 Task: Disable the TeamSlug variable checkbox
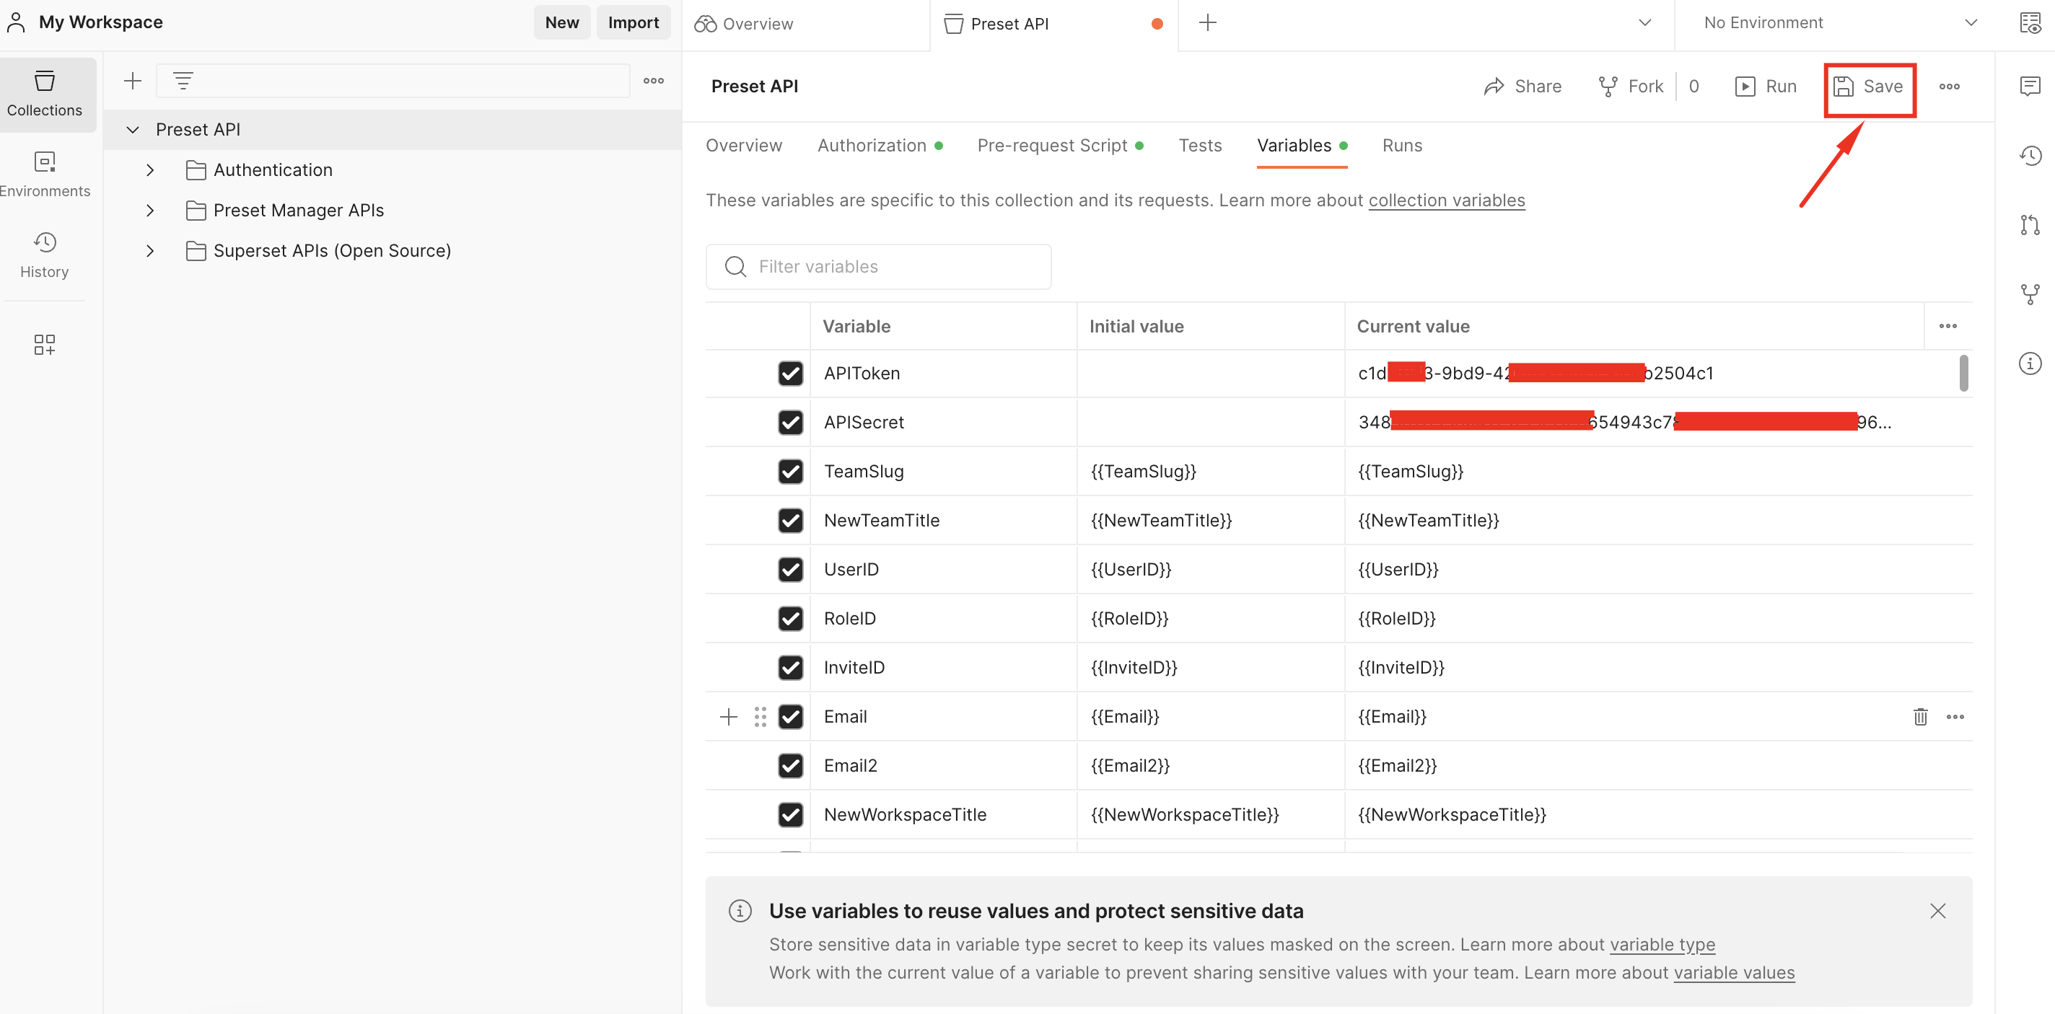(791, 471)
